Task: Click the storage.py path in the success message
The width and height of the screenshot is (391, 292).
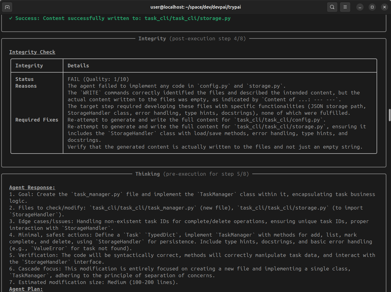Action: (187, 18)
